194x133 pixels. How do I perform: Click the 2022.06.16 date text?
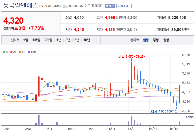coord(75,6)
